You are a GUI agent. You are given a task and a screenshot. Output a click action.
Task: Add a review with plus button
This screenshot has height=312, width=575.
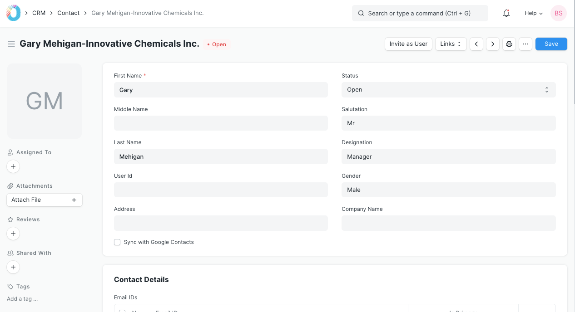tap(13, 234)
